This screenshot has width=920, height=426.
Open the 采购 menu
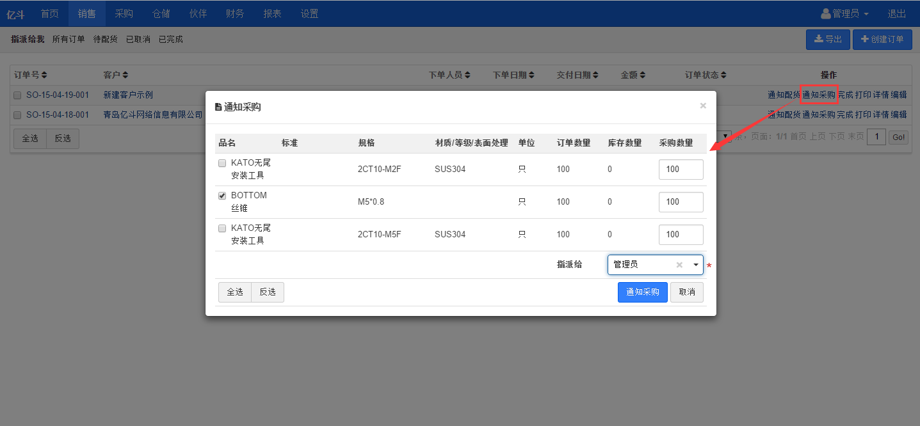pos(124,13)
